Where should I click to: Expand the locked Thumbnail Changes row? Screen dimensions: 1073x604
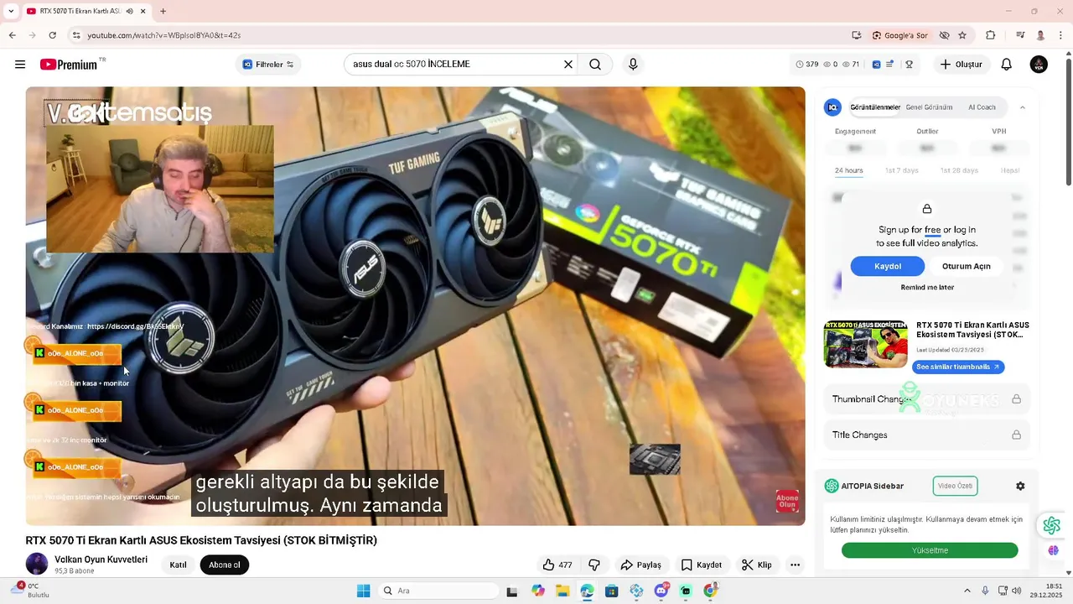click(x=926, y=399)
